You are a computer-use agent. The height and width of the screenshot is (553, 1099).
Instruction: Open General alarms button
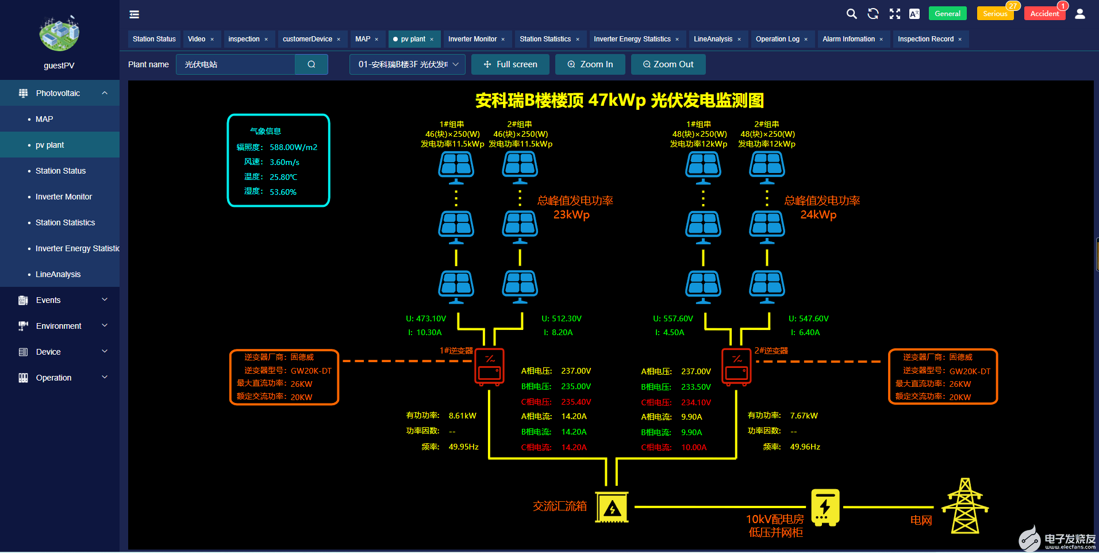coord(947,14)
